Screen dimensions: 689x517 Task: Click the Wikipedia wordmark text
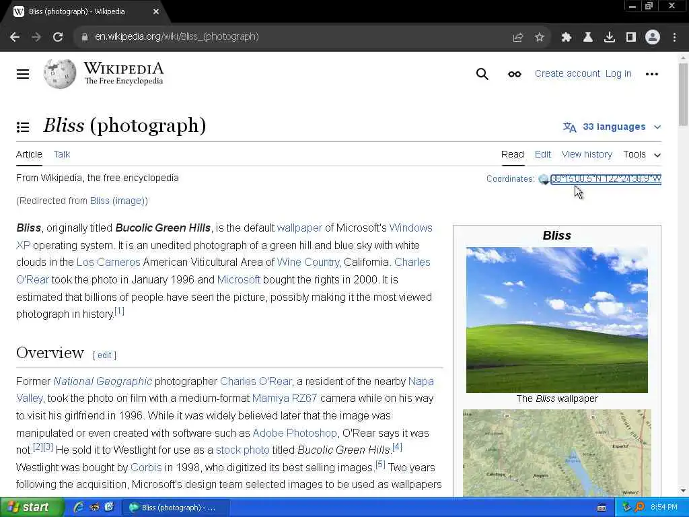point(124,68)
